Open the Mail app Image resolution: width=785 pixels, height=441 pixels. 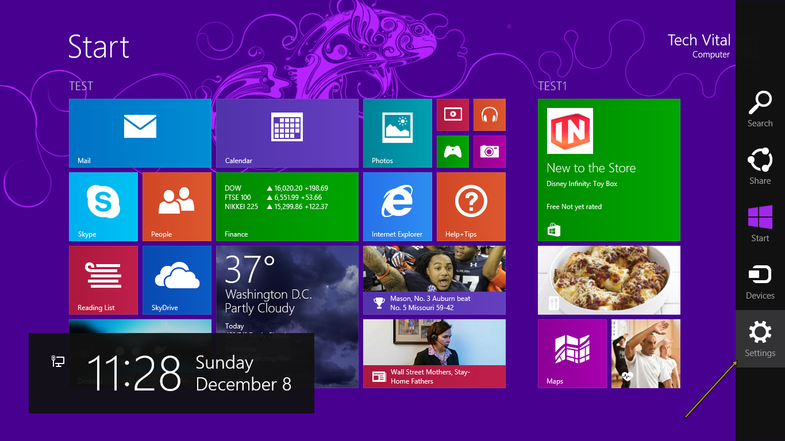(x=140, y=133)
